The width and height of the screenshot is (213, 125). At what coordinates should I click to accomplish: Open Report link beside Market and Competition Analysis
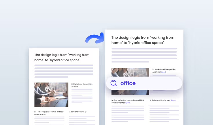(x=163, y=72)
